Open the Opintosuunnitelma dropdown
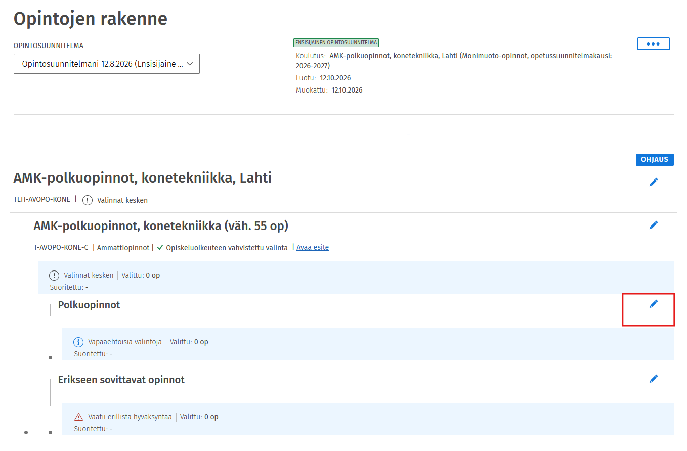Image resolution: width=687 pixels, height=451 pixels. click(x=107, y=64)
